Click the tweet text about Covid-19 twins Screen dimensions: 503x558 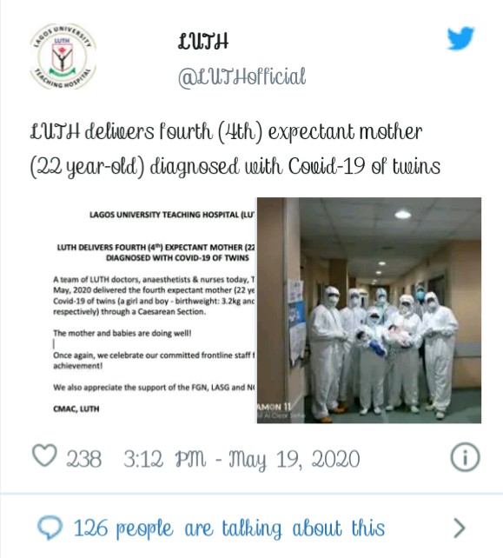coord(235,149)
